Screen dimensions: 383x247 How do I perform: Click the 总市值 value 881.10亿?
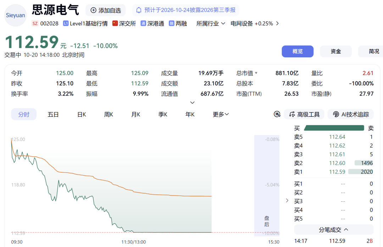287,73
